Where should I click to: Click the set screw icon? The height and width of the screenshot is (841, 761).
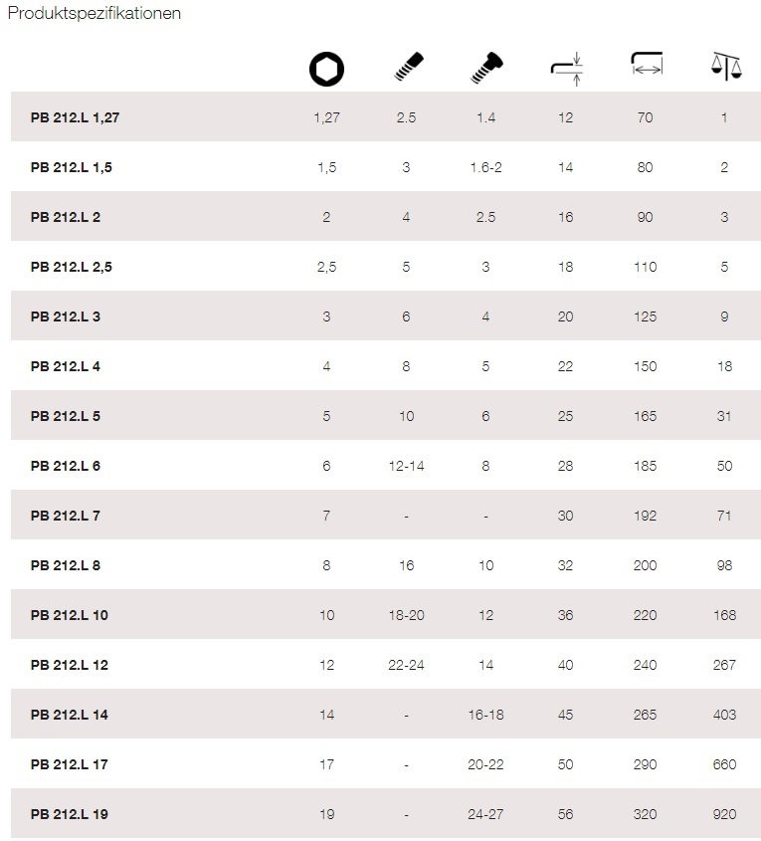(409, 67)
